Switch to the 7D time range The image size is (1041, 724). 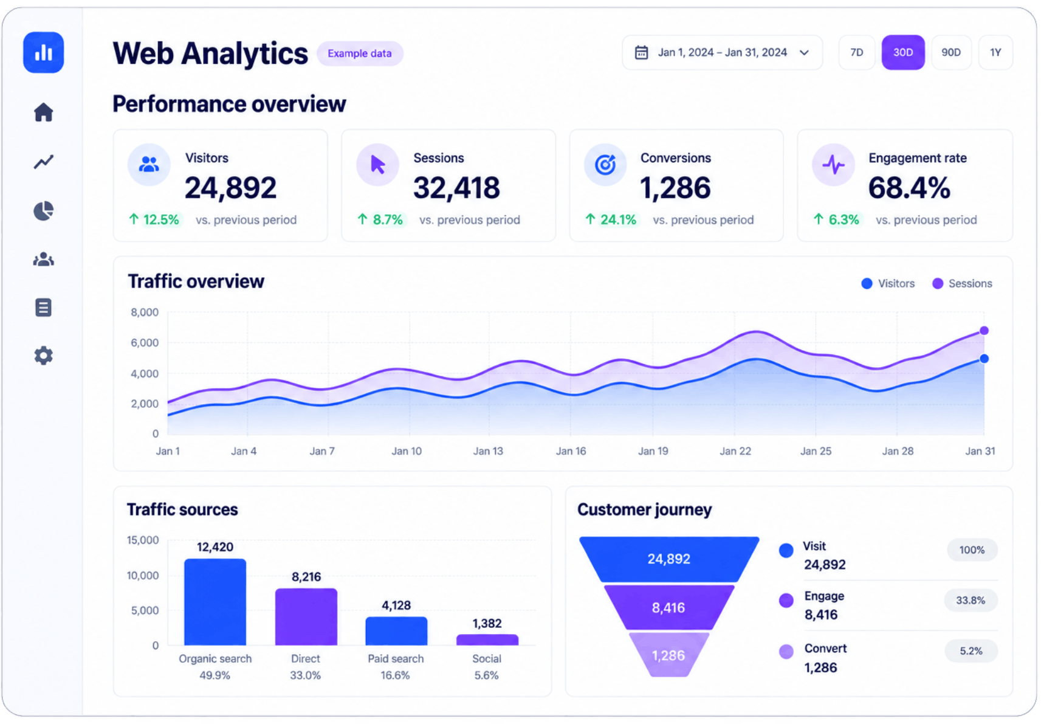tap(856, 53)
